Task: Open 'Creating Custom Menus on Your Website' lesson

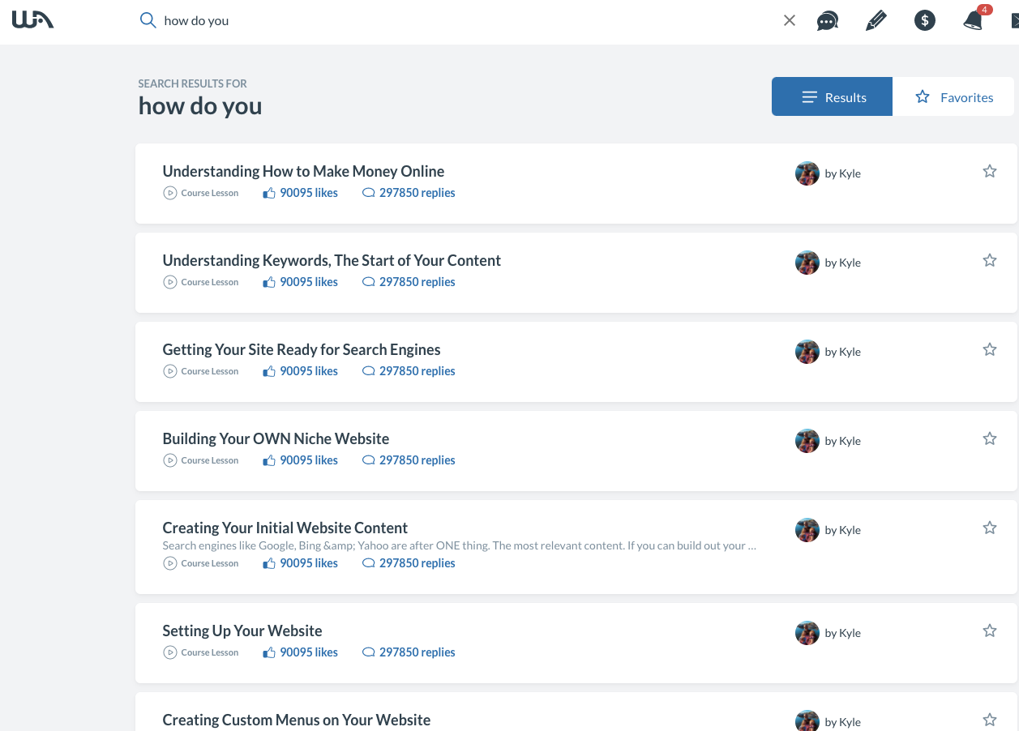Action: (296, 720)
